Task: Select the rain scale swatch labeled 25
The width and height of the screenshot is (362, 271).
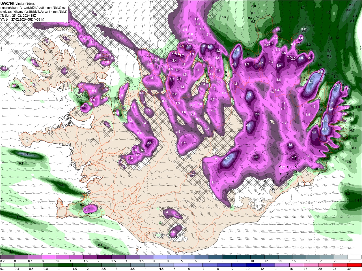Action: (340, 265)
